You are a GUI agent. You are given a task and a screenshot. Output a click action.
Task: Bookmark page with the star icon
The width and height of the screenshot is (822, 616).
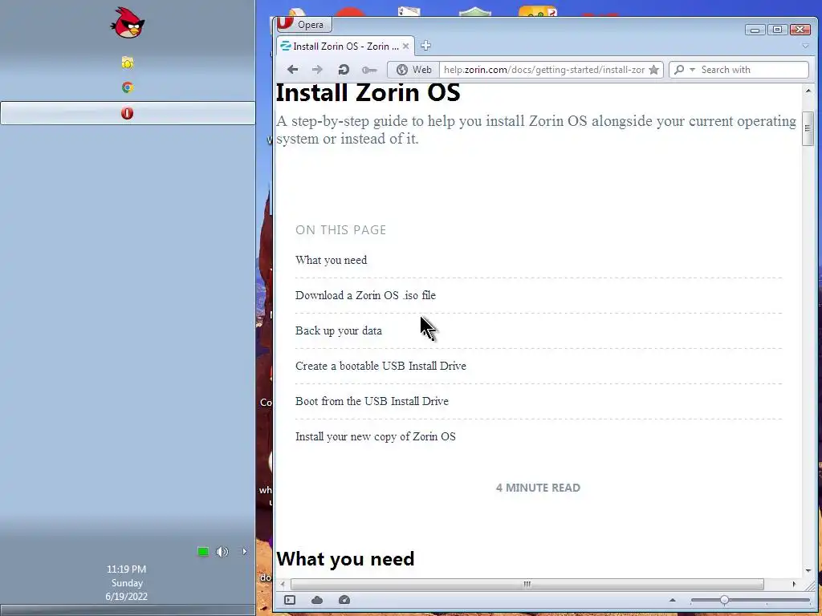click(653, 70)
